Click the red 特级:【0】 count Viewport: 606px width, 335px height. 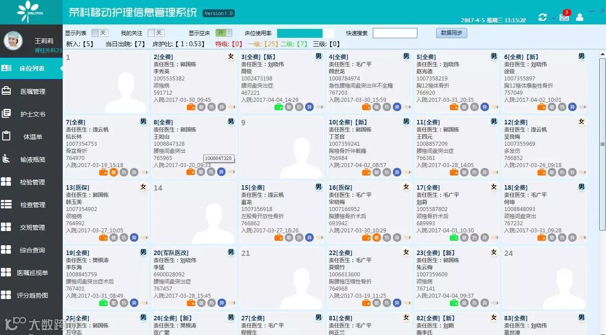tap(229, 44)
